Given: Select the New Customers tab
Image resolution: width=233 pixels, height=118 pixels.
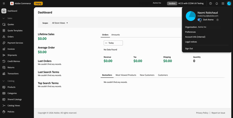Looking at the screenshot, I should point(147,75).
